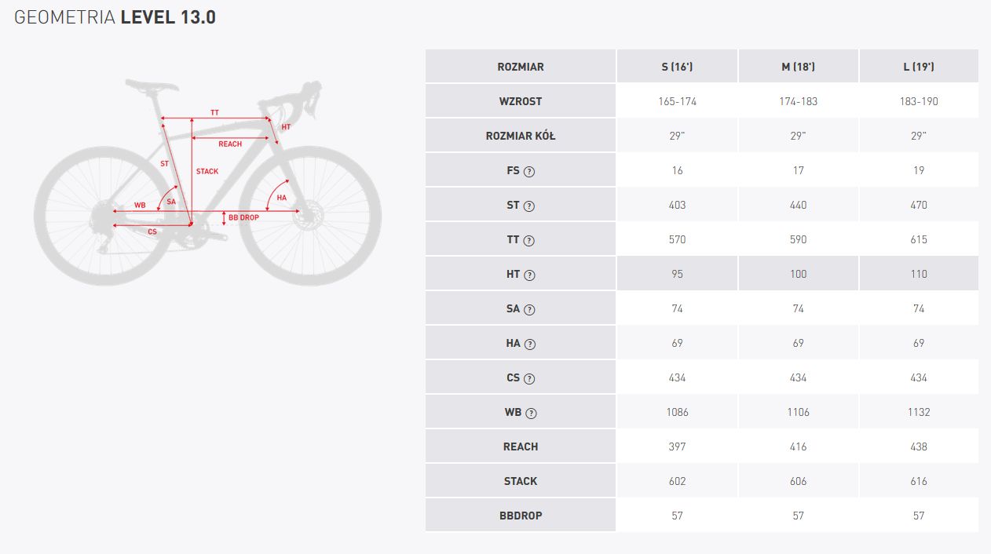Click the help icon next to CS
The width and height of the screenshot is (991, 554).
click(529, 378)
